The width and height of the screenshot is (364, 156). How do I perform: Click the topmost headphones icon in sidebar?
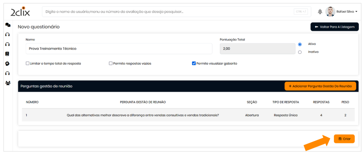[x=7, y=35]
